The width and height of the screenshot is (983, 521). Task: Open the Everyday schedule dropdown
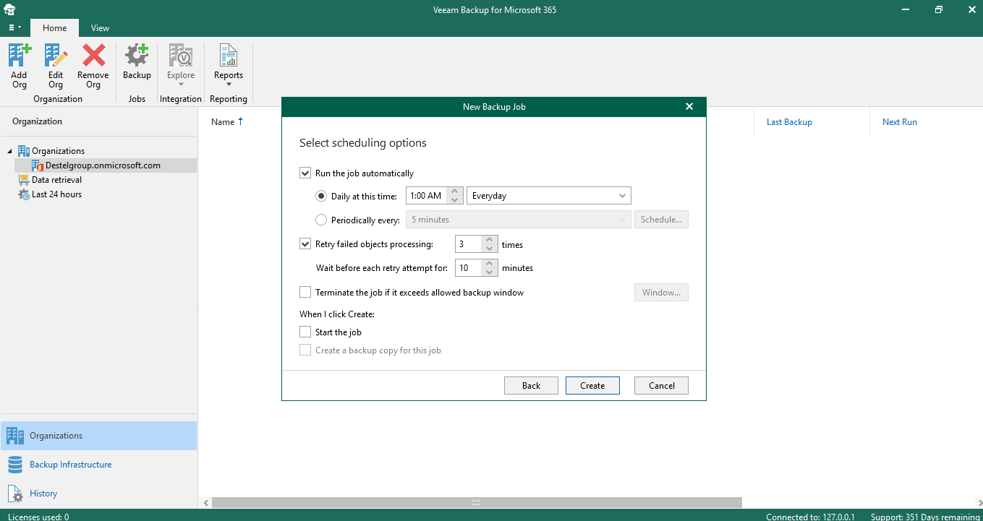549,196
